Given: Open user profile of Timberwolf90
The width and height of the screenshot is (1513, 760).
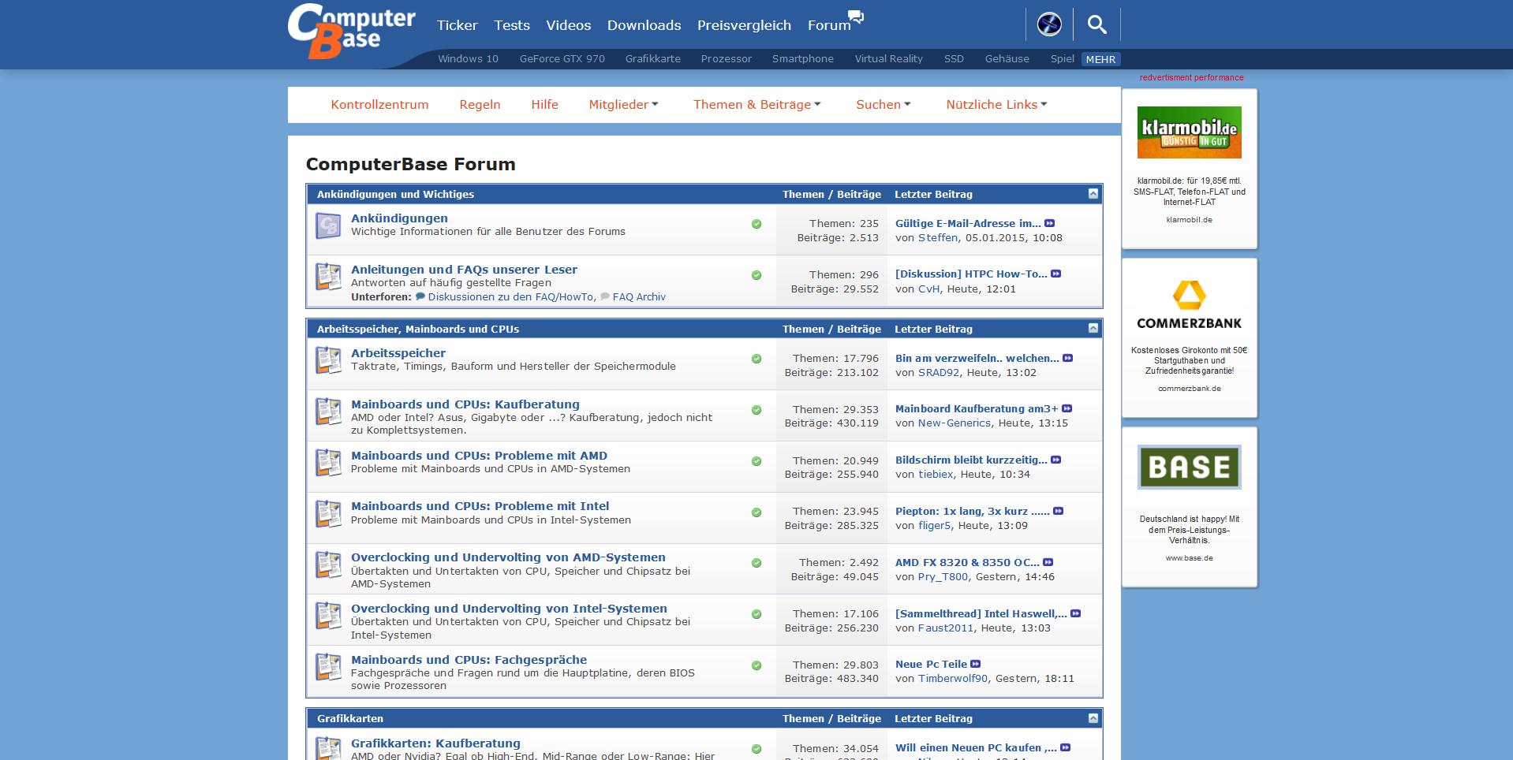Looking at the screenshot, I should pos(953,679).
